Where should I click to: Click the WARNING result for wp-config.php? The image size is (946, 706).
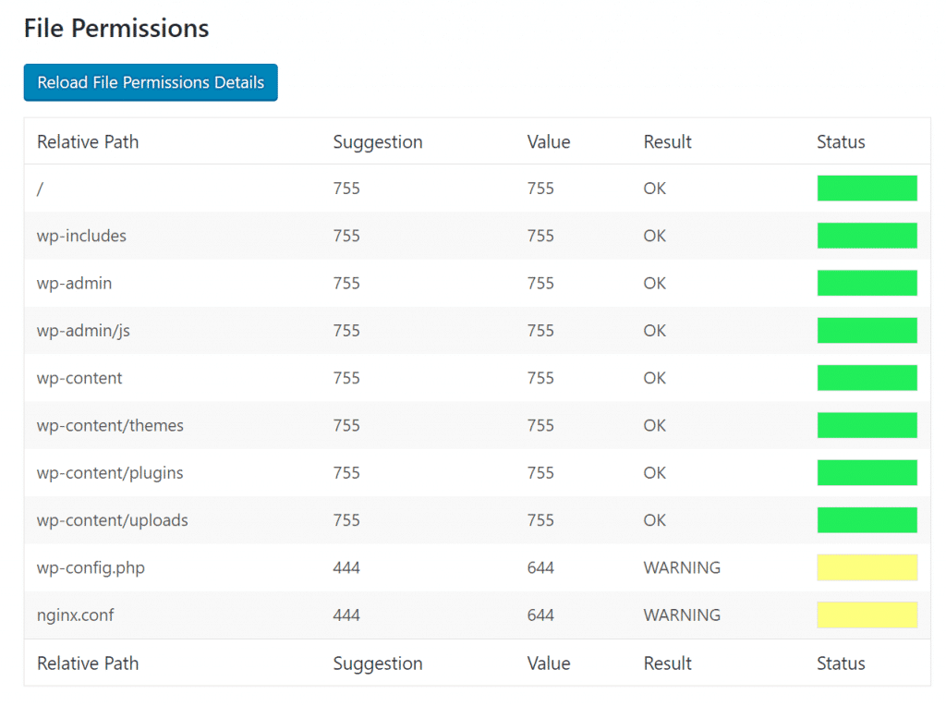coord(682,567)
